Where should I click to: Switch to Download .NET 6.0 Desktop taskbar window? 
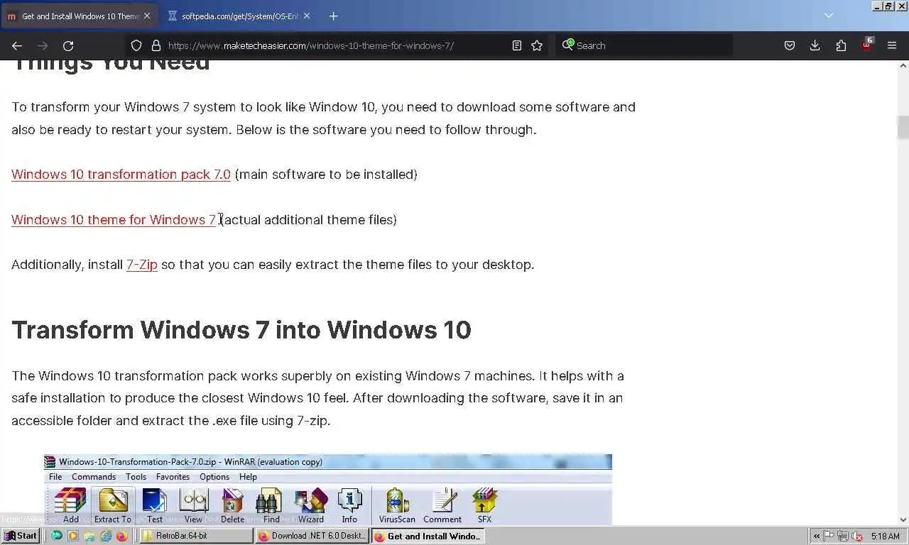click(x=312, y=536)
